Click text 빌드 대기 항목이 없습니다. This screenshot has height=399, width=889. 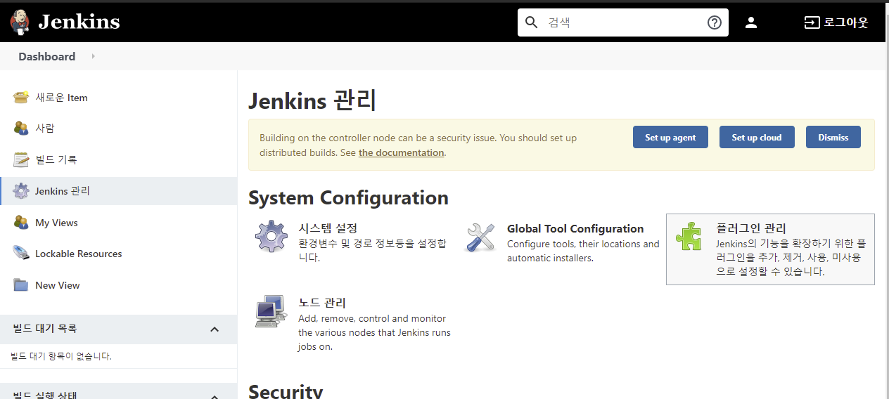[61, 356]
